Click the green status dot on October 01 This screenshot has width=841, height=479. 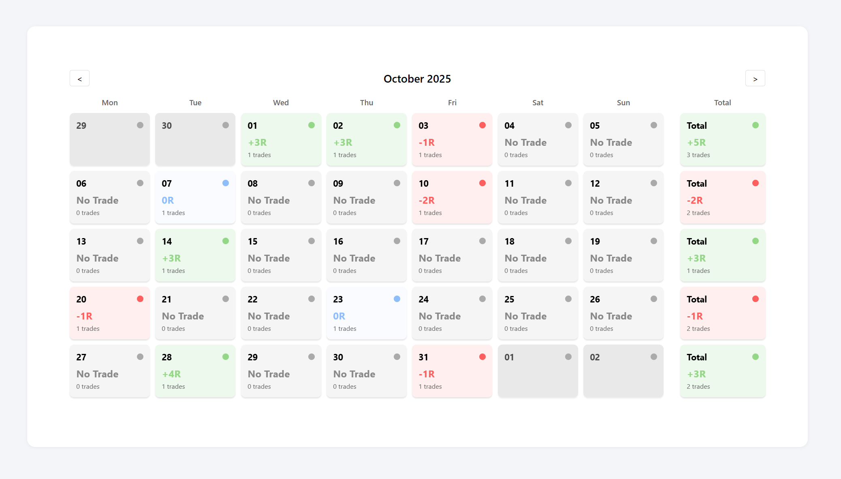(311, 125)
